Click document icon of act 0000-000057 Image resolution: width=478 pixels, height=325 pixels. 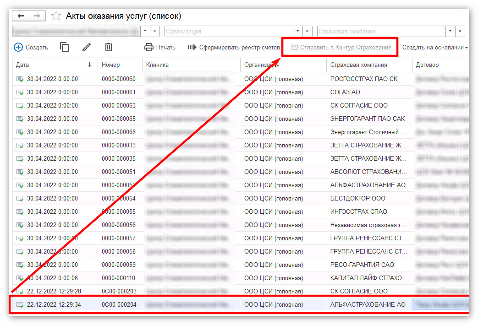(20, 238)
